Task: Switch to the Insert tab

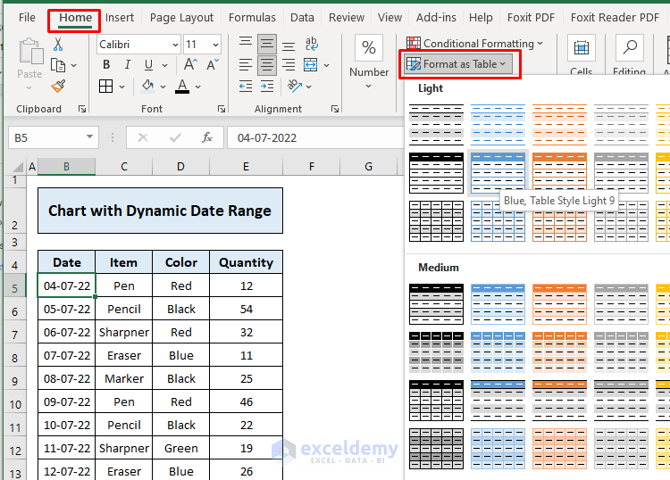Action: [120, 17]
